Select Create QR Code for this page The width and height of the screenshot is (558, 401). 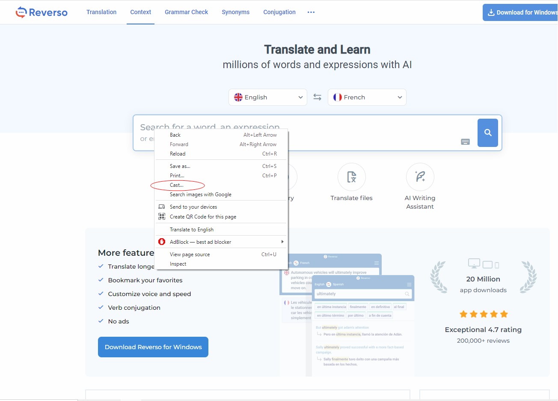pos(222,217)
